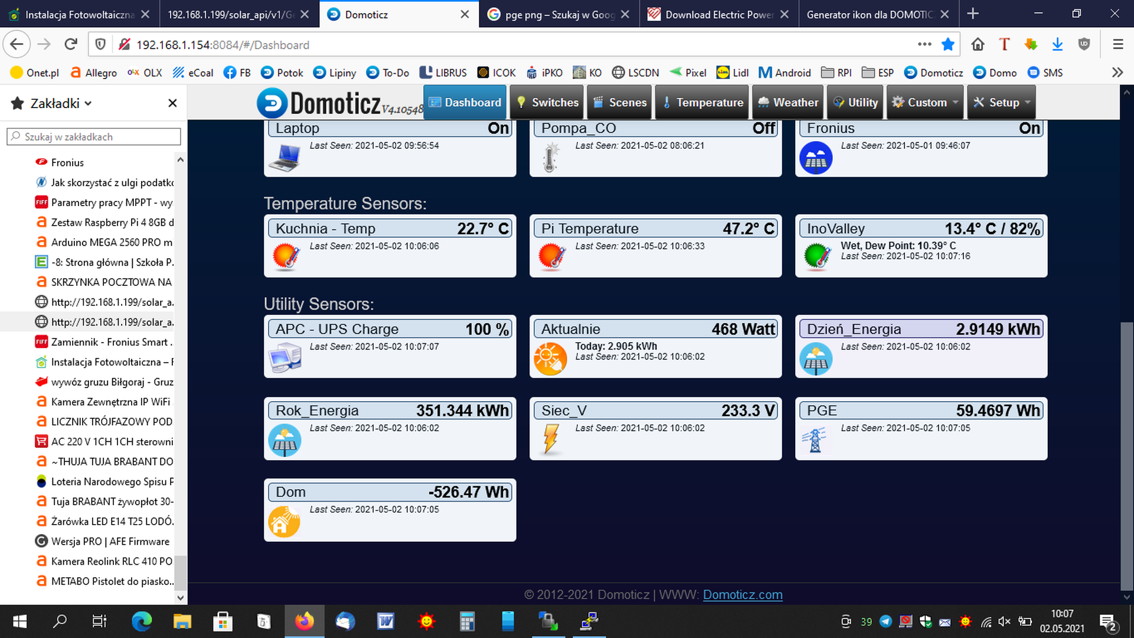Viewport: 1134px width, 638px height.
Task: Open the Pi Temperature sensor icon
Action: tap(551, 257)
